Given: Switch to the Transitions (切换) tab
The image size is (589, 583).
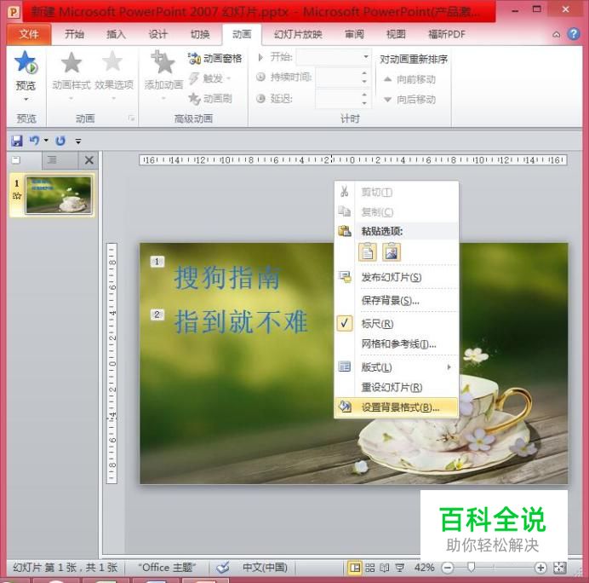Looking at the screenshot, I should click(x=200, y=35).
